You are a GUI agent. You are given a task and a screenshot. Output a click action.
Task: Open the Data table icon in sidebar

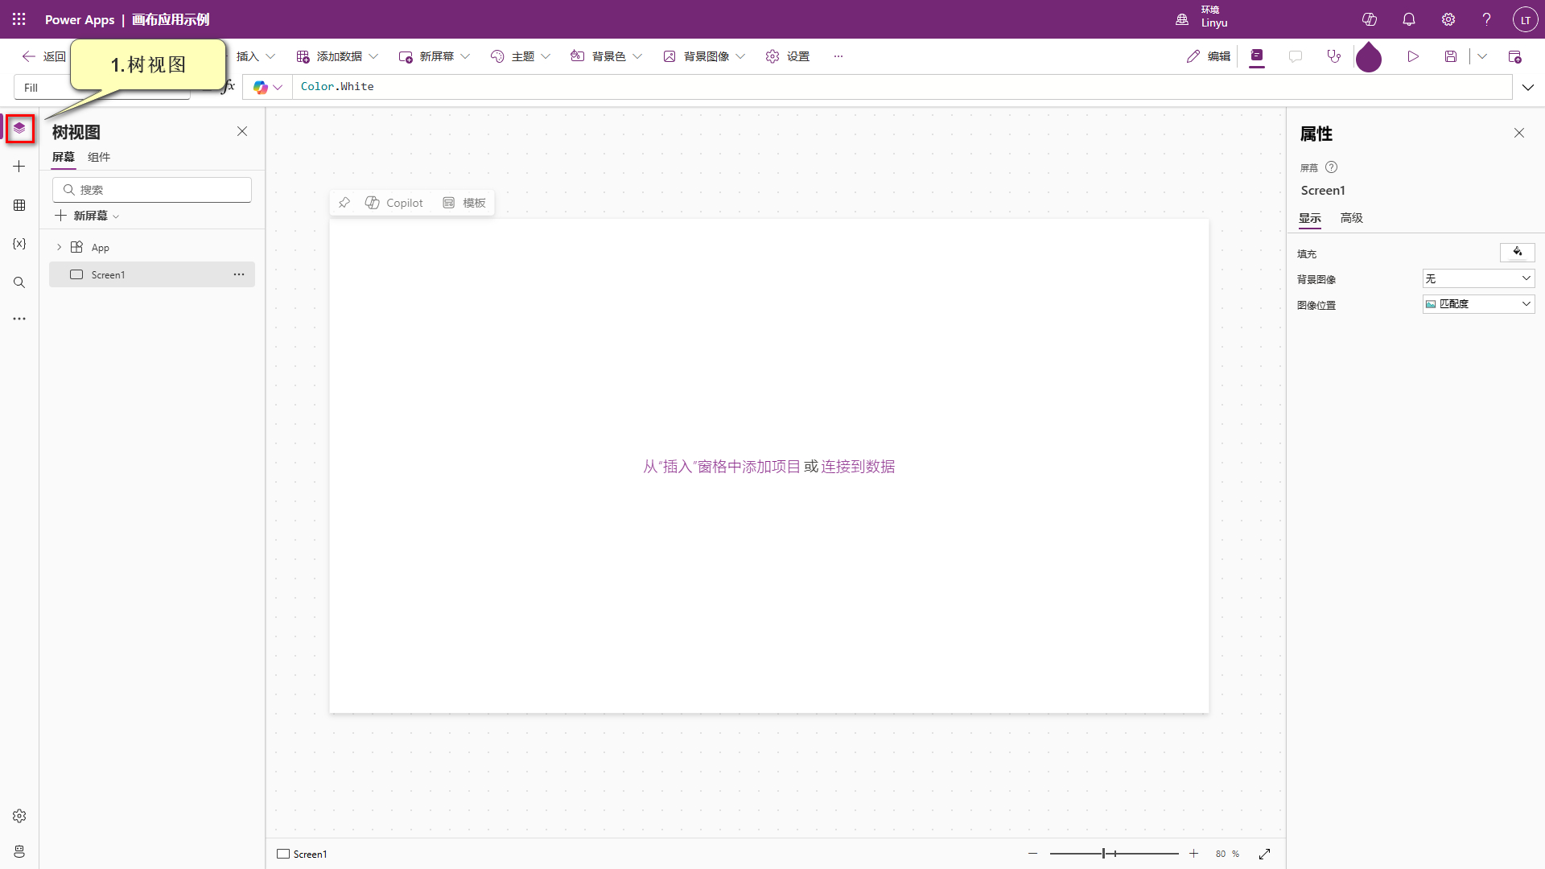[x=19, y=205]
